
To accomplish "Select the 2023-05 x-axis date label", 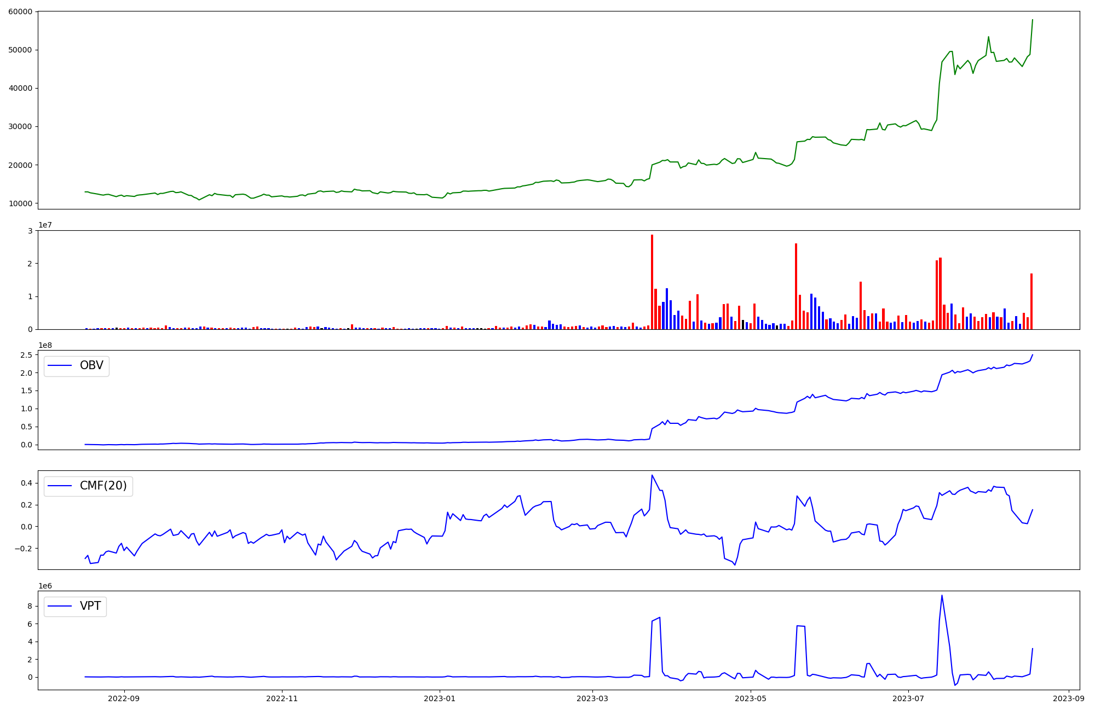I will (x=750, y=698).
